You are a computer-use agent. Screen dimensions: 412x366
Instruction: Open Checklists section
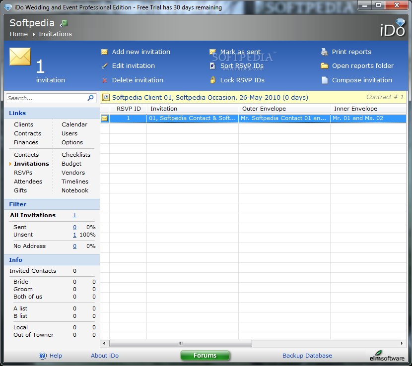[76, 155]
